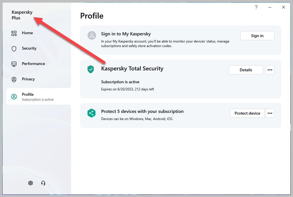The width and height of the screenshot is (293, 197).
Task: Click Subscription is active text in card
Action: pos(120,82)
